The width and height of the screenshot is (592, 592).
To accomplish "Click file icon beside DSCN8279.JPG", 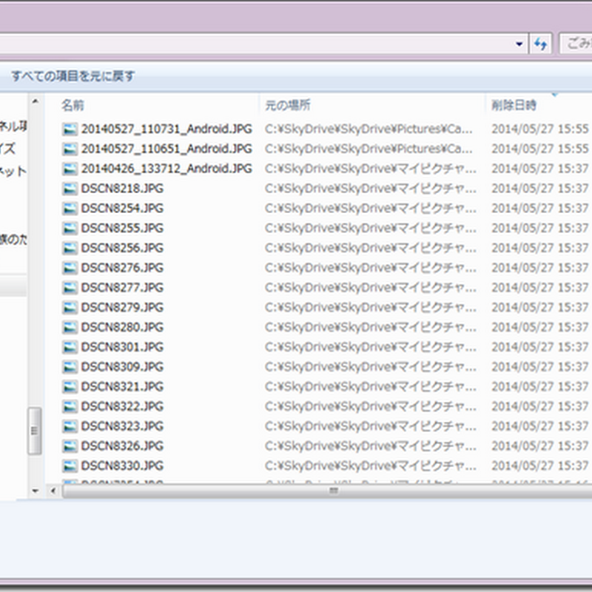I will coord(70,307).
